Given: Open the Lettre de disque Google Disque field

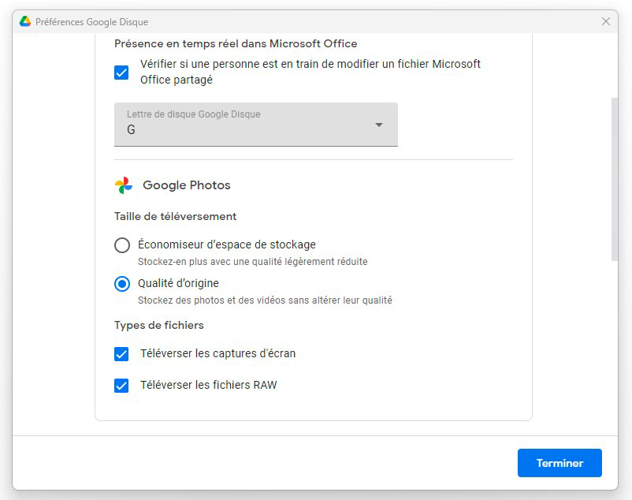Looking at the screenshot, I should click(x=255, y=124).
